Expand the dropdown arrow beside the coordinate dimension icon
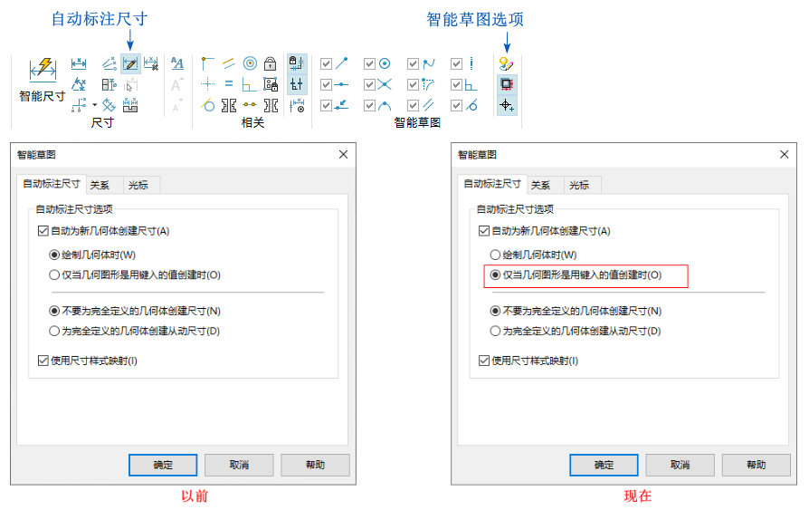809x510 pixels. (94, 105)
